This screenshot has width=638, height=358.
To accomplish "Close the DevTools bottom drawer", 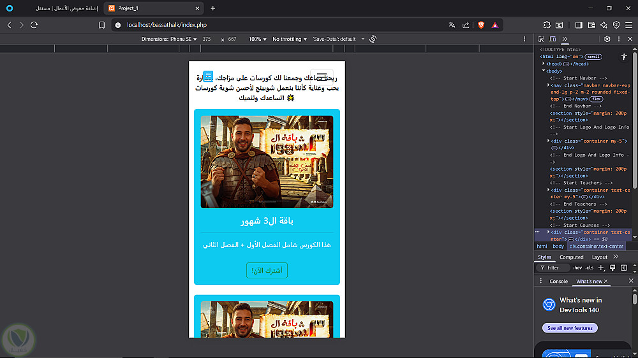I will [x=631, y=281].
